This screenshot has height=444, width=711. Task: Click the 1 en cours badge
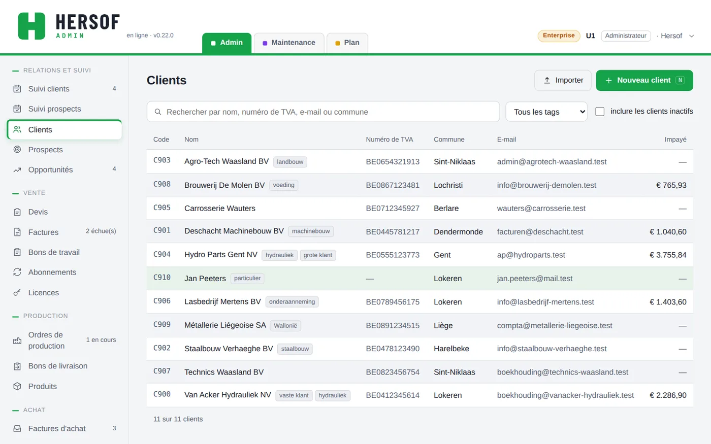[x=101, y=340]
